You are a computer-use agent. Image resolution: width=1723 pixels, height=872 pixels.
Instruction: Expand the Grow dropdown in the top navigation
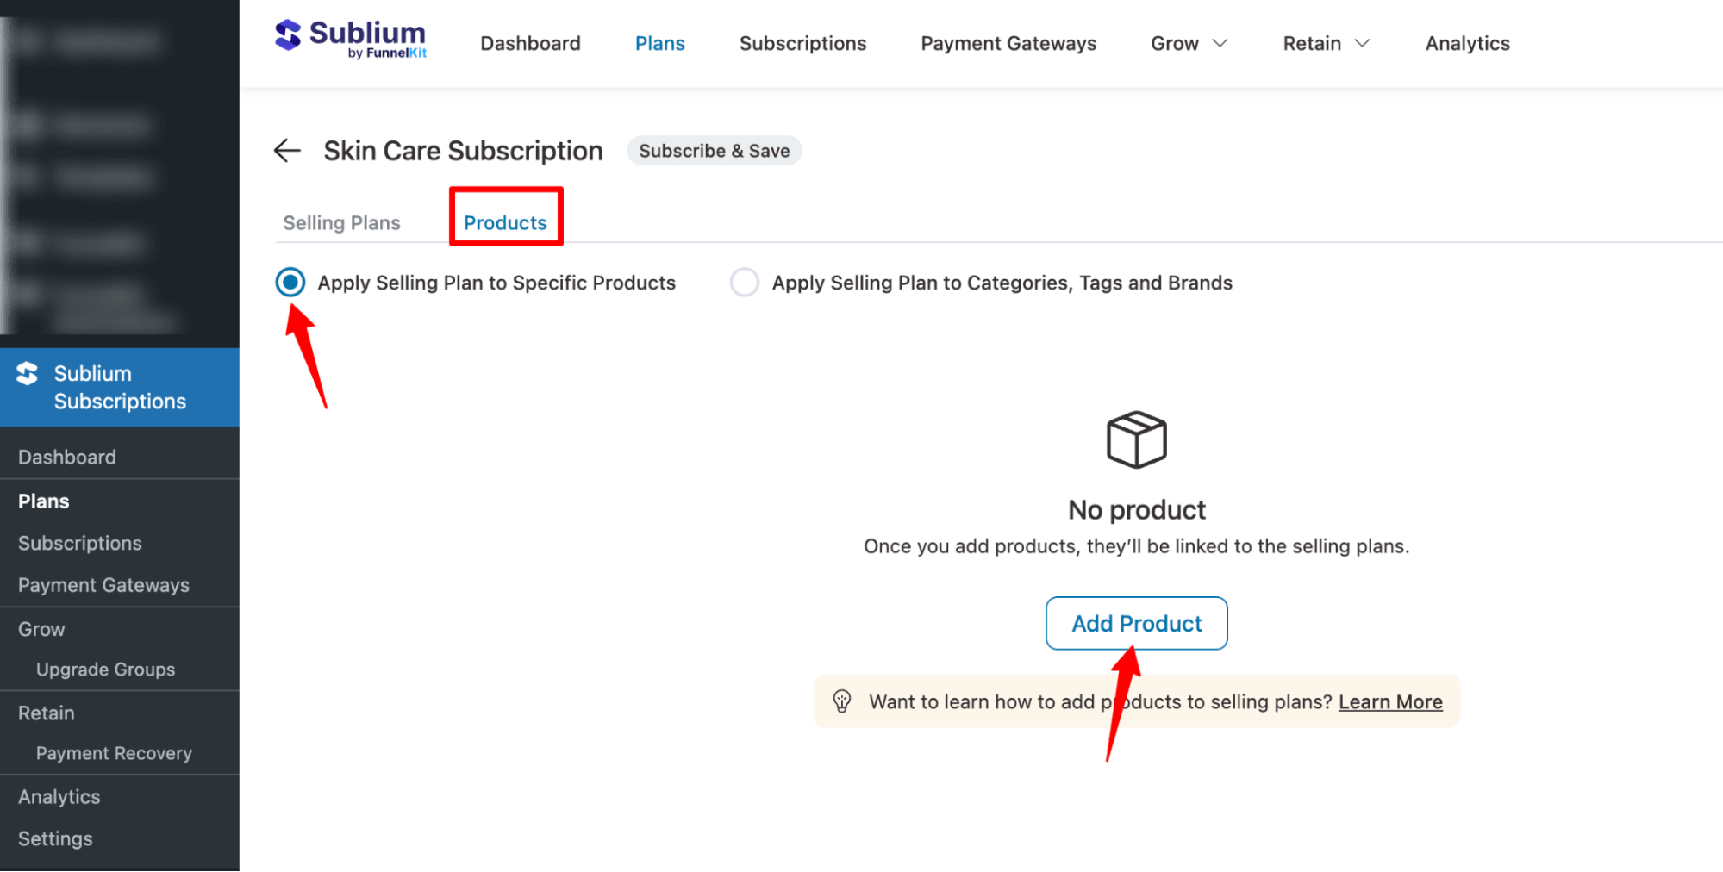point(1188,43)
